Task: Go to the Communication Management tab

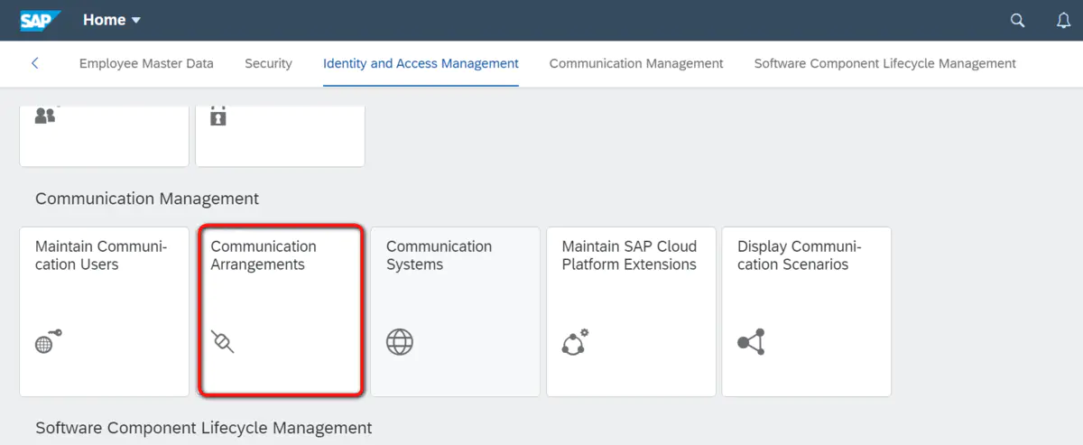Action: click(636, 63)
